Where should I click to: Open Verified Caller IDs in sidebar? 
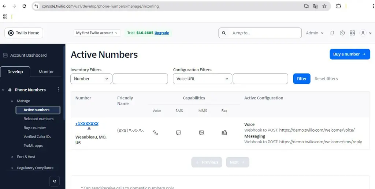(x=37, y=136)
